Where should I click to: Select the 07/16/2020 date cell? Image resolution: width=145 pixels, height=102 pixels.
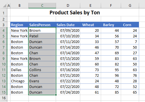coord(68,70)
